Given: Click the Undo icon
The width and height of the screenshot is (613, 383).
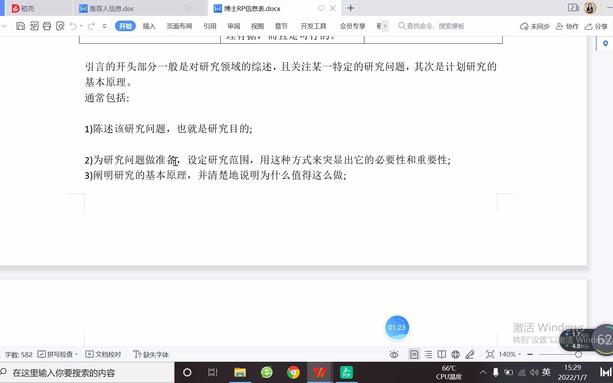Looking at the screenshot, I should pos(73,26).
